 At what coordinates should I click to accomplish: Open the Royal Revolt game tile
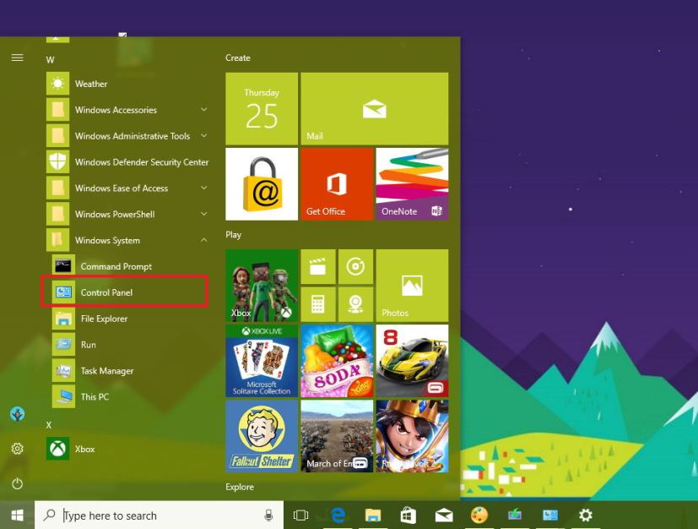412,436
